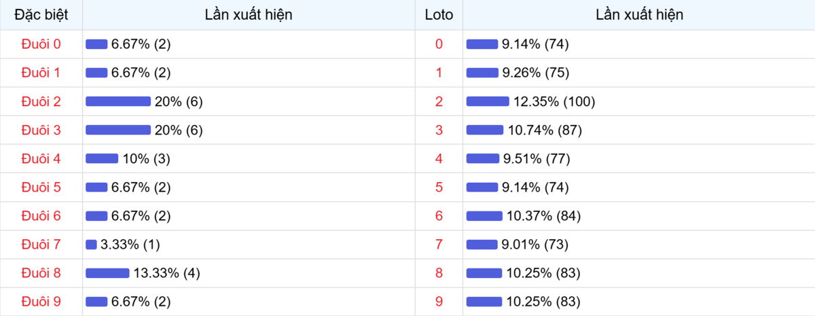Click the "Đuôi 7" row label
This screenshot has width=815, height=316.
tap(41, 244)
